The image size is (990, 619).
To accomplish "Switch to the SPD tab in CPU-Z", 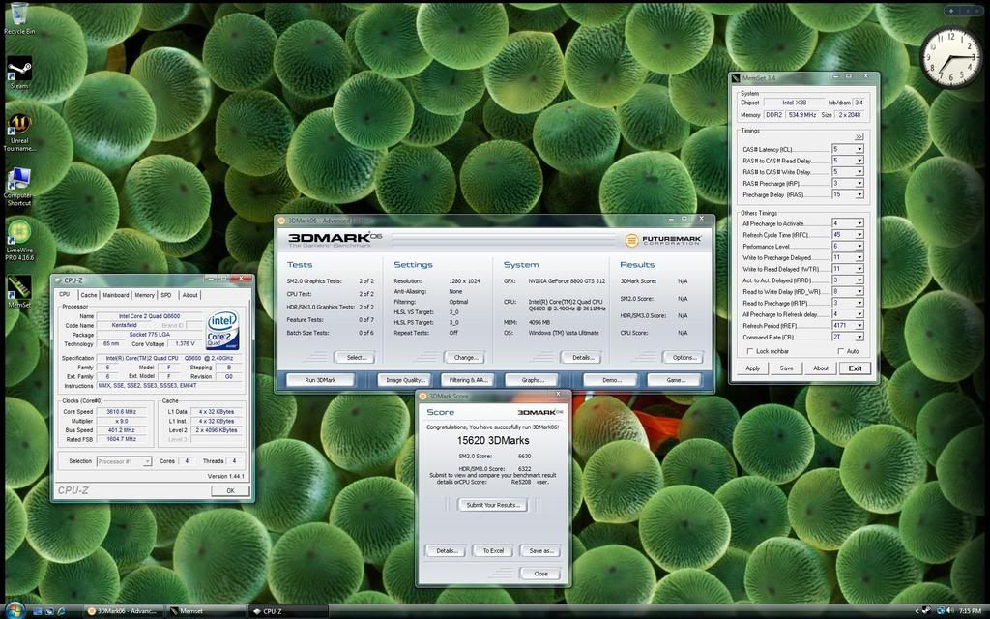I will (166, 295).
